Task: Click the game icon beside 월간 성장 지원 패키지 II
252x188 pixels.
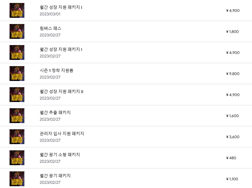Action: tap(17, 95)
